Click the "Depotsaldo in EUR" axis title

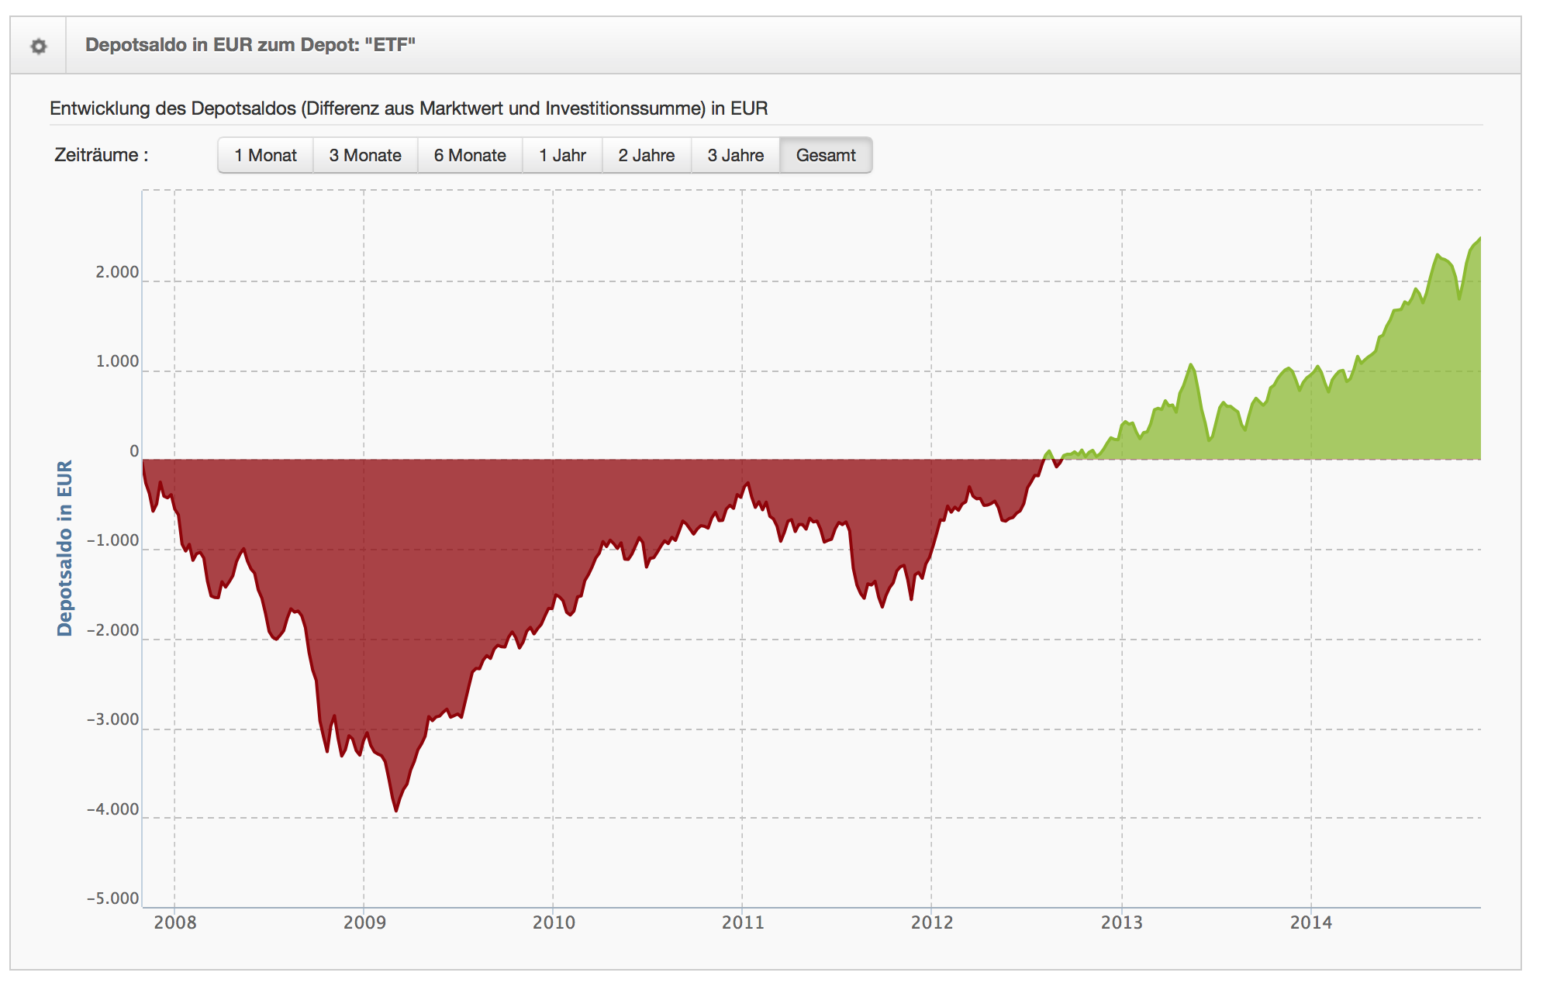(64, 548)
